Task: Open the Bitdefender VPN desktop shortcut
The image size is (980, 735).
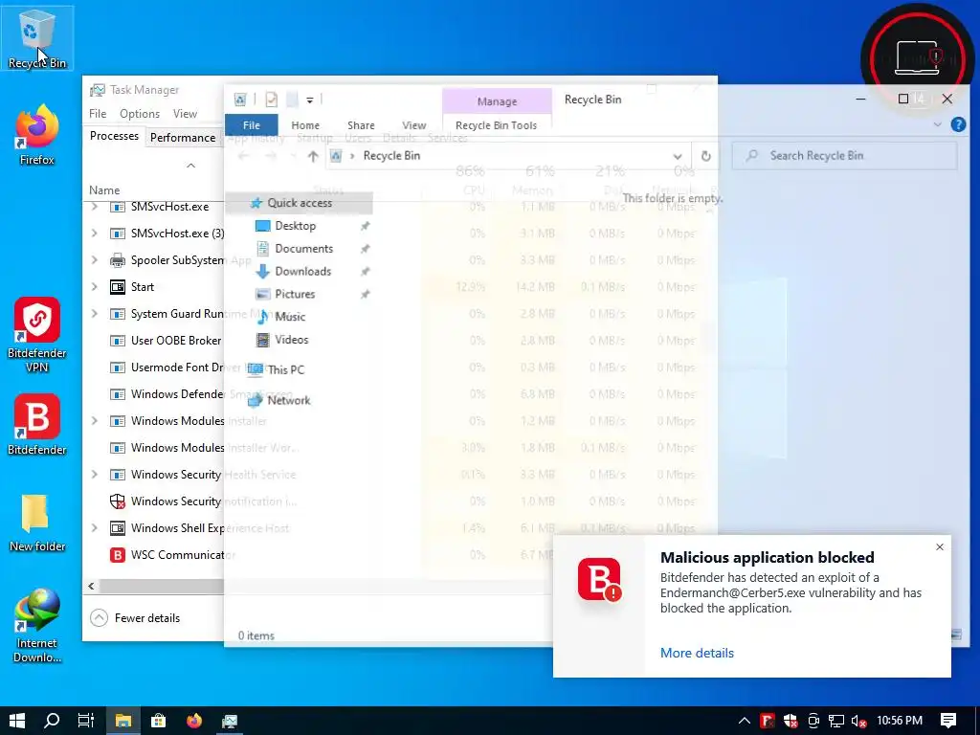Action: (x=37, y=335)
